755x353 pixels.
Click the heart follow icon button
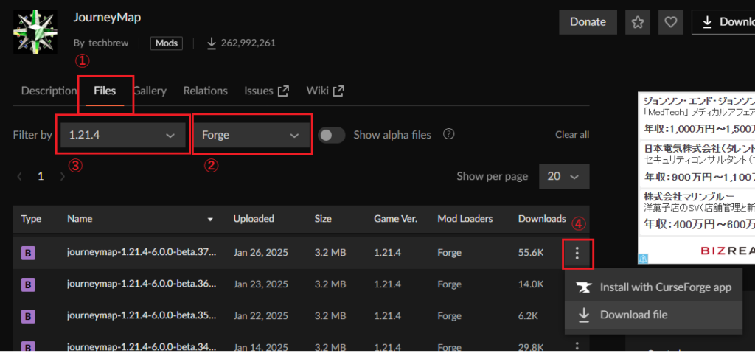coord(670,22)
